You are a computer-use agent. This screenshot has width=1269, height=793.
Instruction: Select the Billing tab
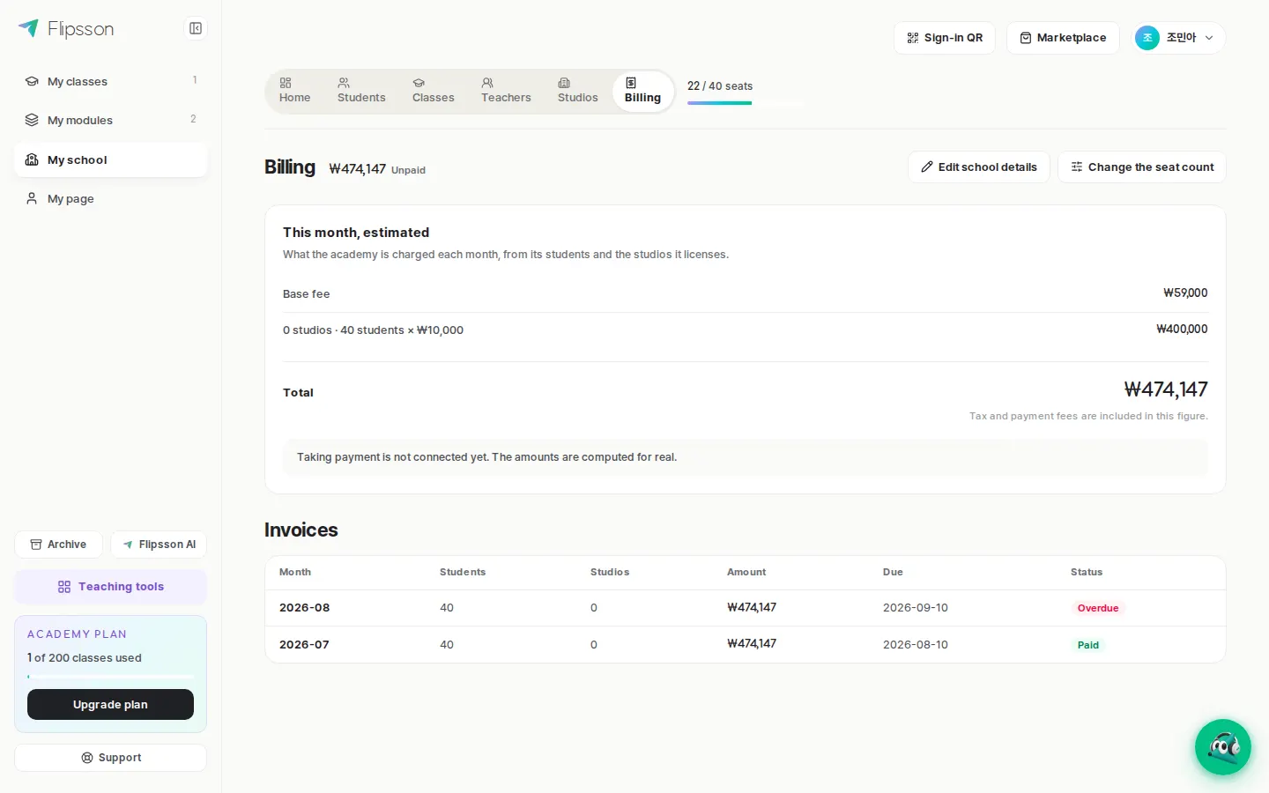[642, 91]
